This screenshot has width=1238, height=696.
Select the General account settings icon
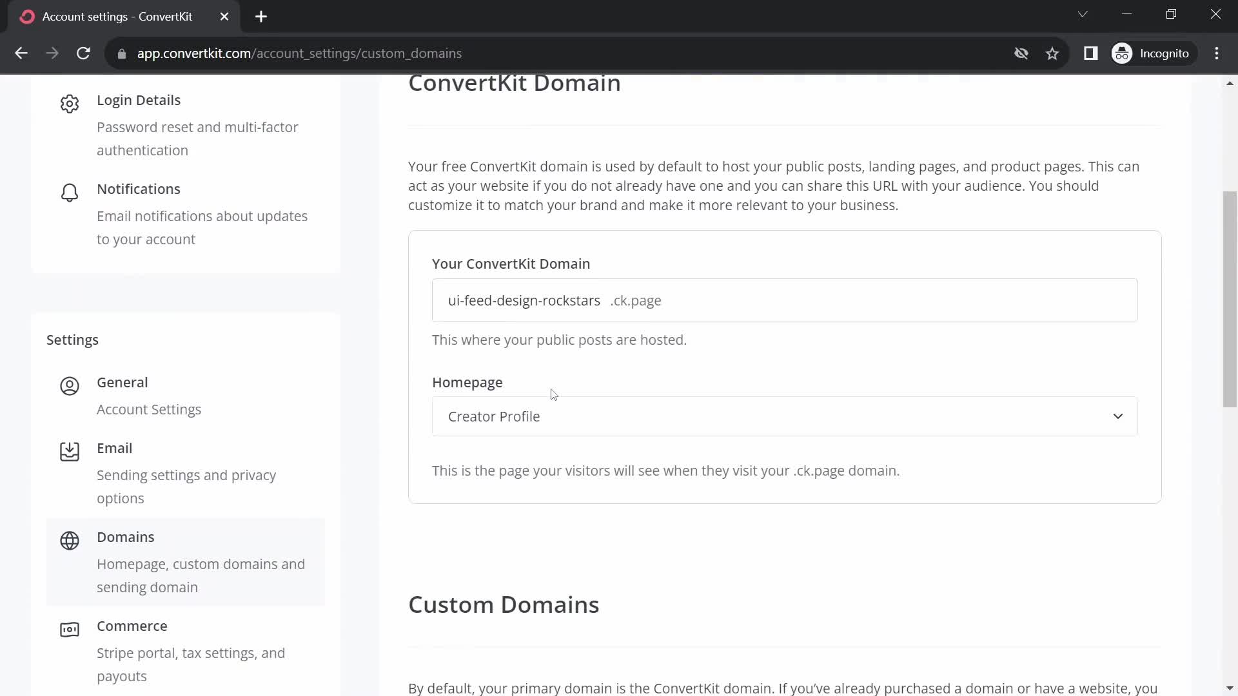(69, 385)
